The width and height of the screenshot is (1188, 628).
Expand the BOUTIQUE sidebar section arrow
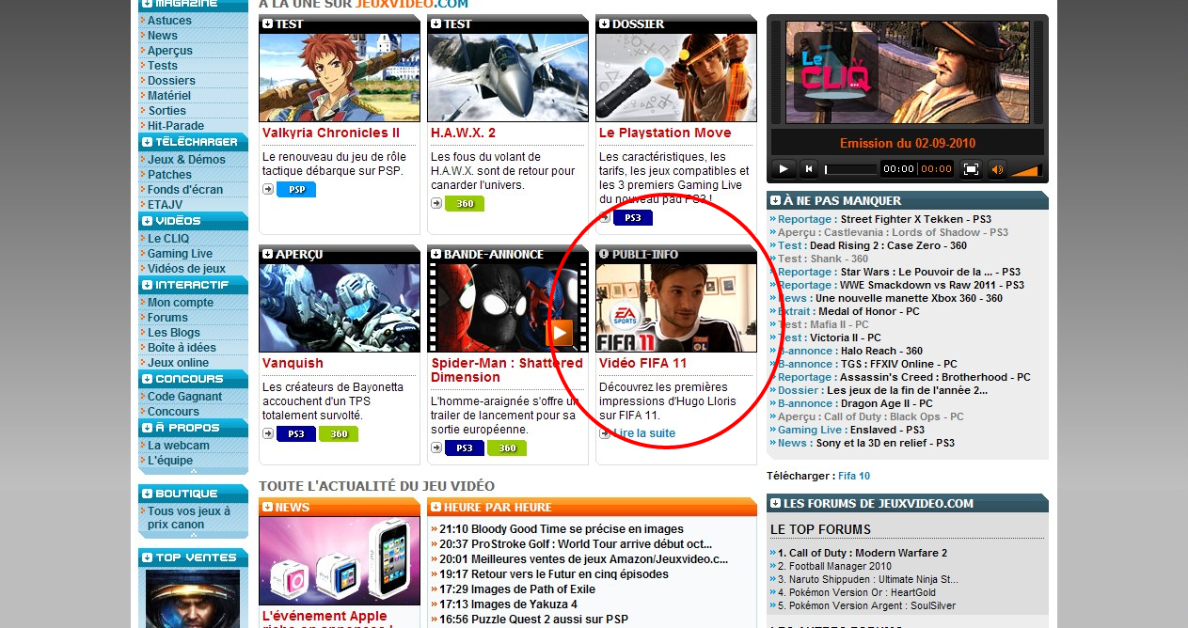pos(147,494)
